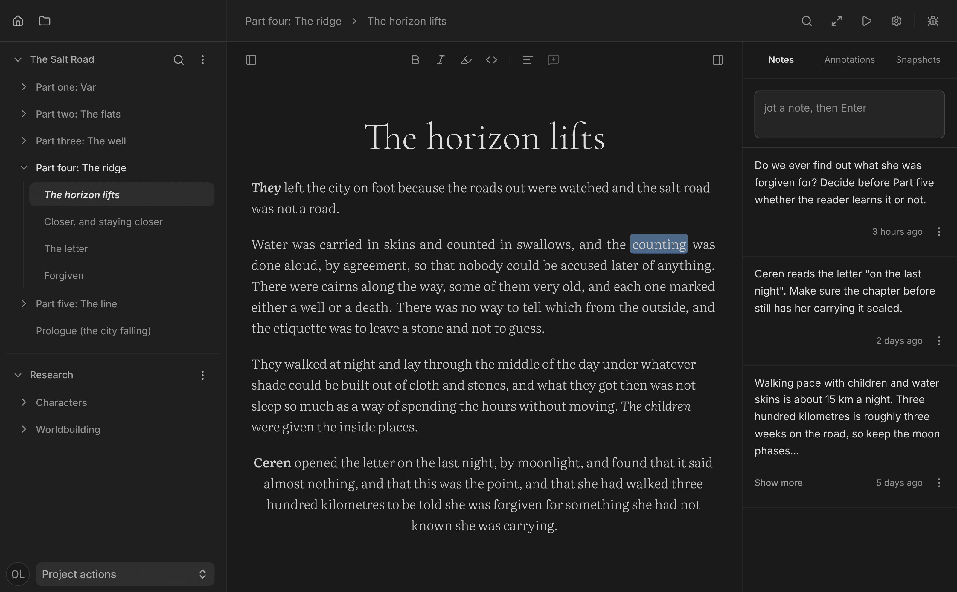Screen dimensions: 957x592
Task: Expand the Worldbuilding folder
Action: tap(24, 430)
